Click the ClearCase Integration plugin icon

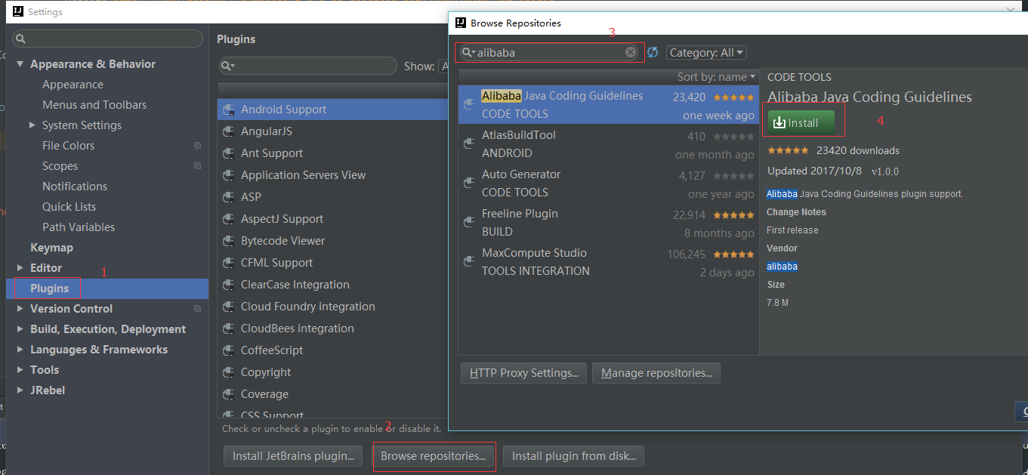pos(228,285)
